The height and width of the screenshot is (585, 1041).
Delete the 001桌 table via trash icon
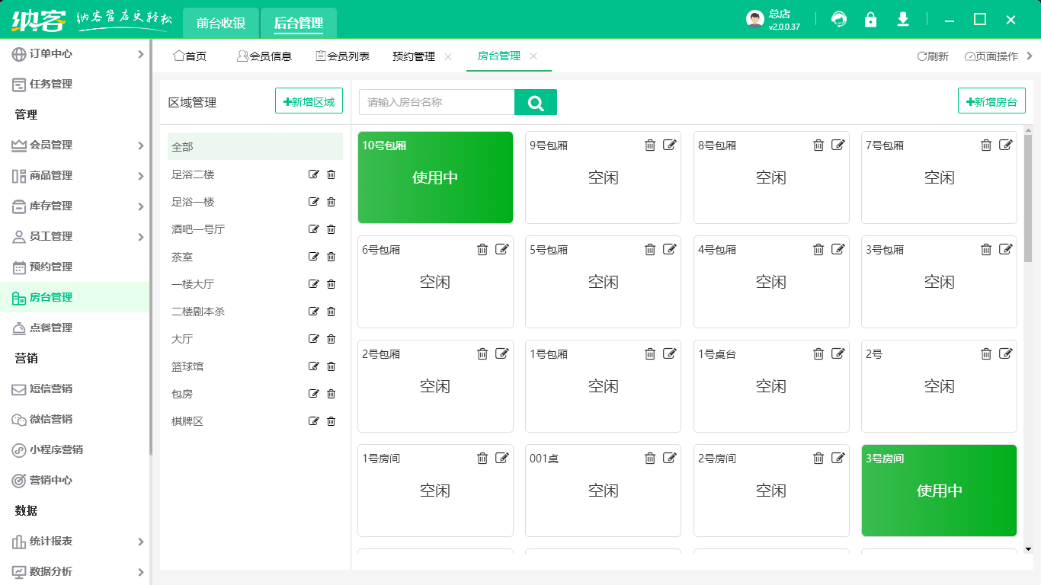tap(650, 458)
